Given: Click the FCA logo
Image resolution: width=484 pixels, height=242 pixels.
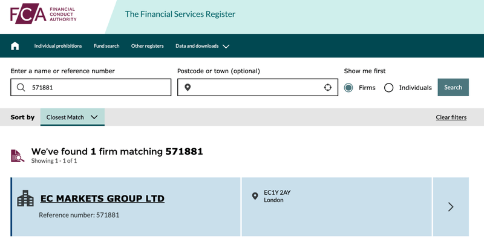Looking at the screenshot, I should (43, 14).
